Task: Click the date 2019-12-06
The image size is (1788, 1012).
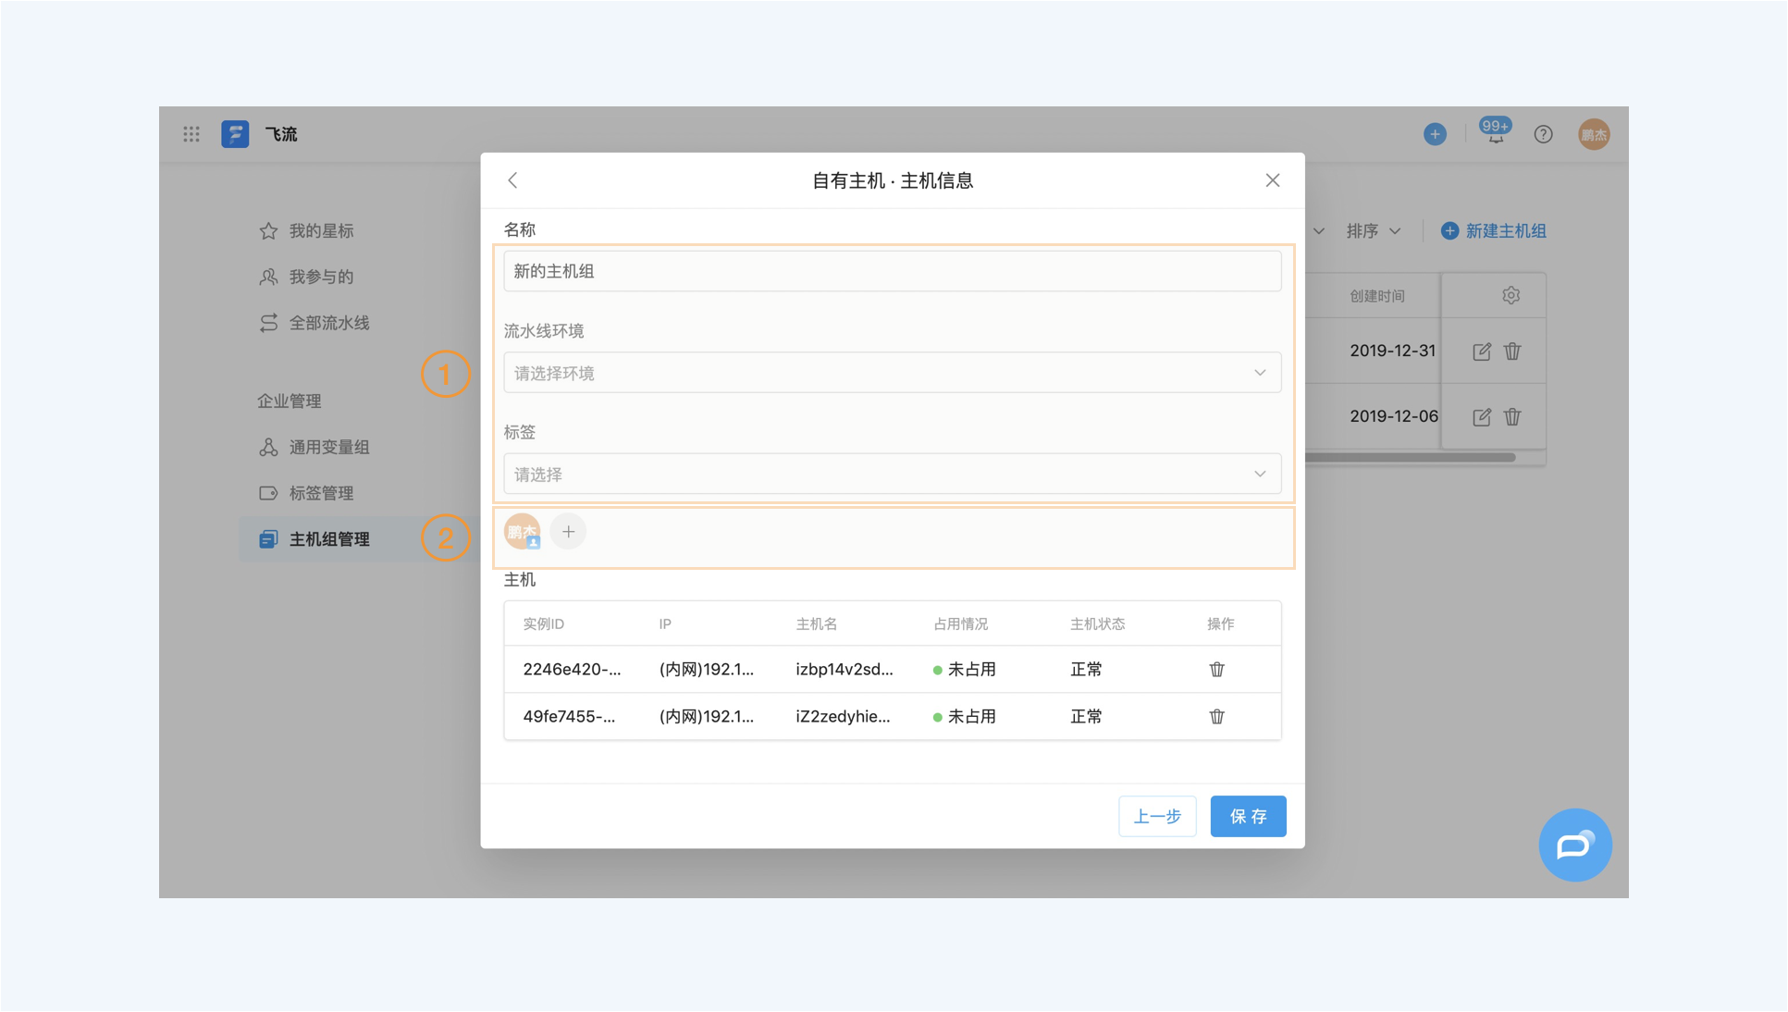Action: (1393, 416)
